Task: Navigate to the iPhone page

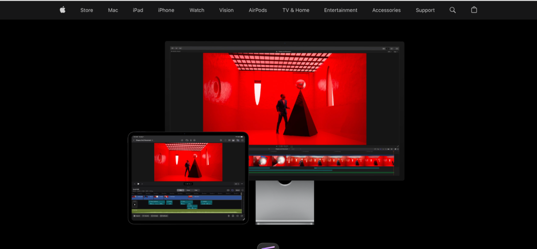Action: tap(166, 10)
